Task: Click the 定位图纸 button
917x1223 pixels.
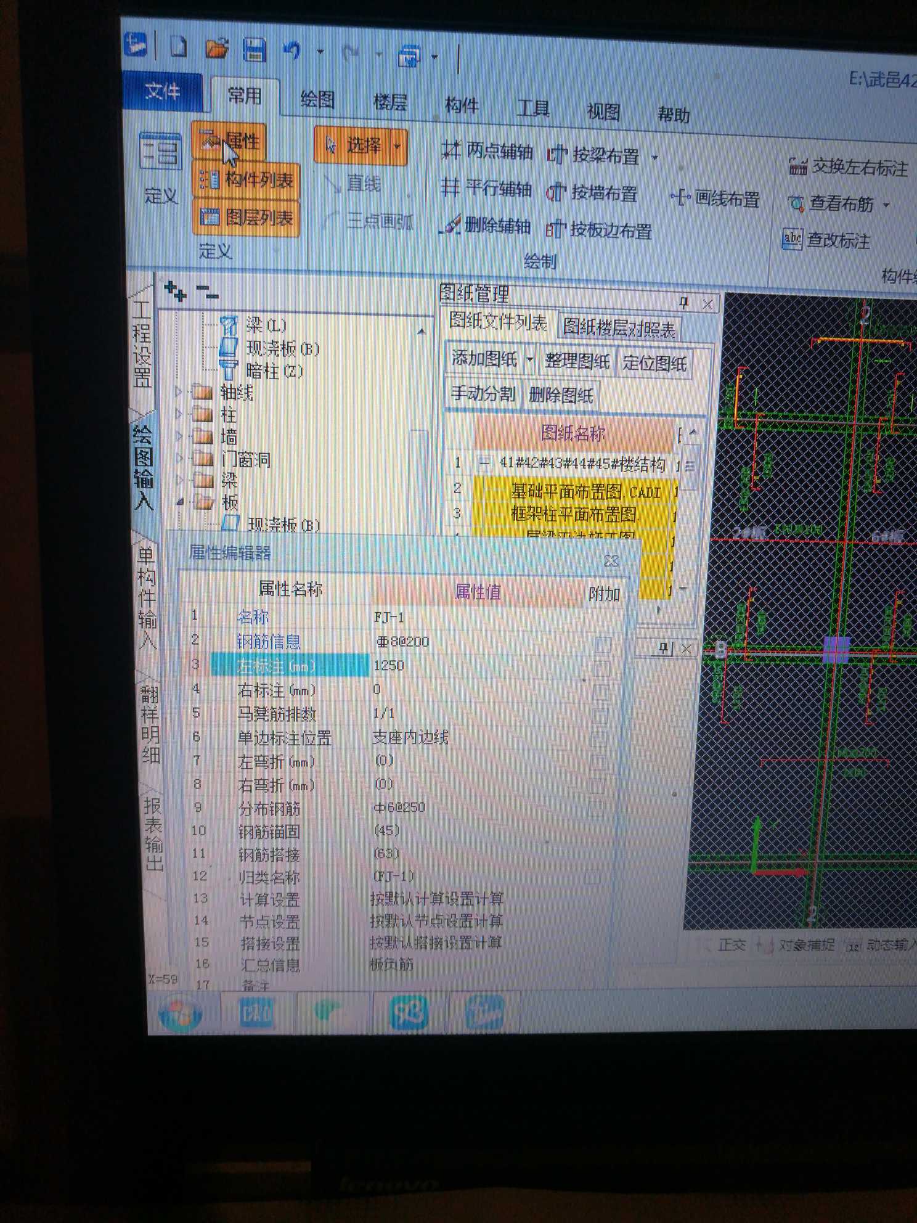Action: click(x=654, y=363)
